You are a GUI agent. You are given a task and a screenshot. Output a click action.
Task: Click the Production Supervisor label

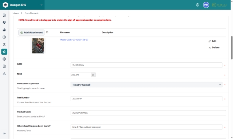point(28,83)
